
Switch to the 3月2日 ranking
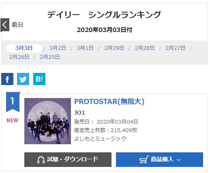58,48
